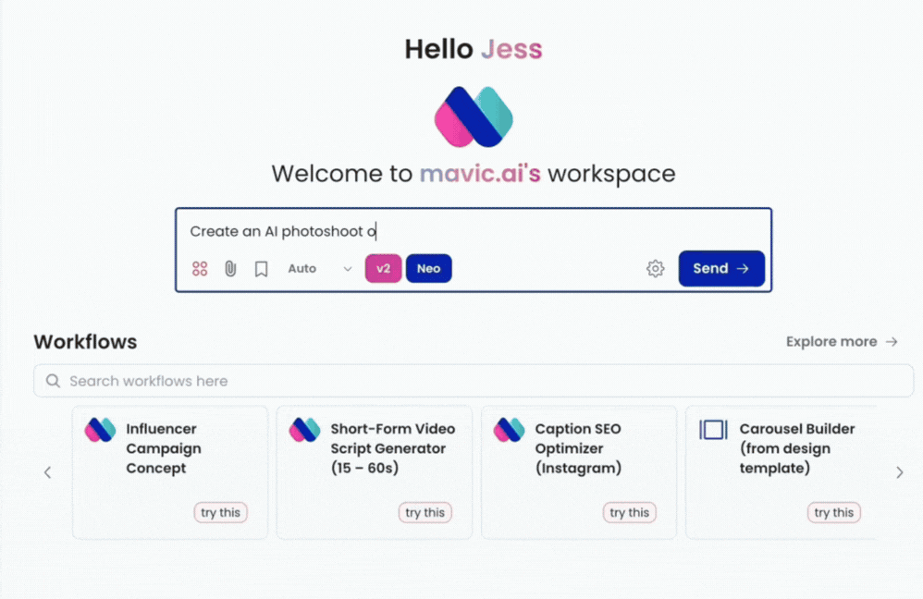
Task: Try this on Caption SEO Optimizer
Action: pos(629,512)
